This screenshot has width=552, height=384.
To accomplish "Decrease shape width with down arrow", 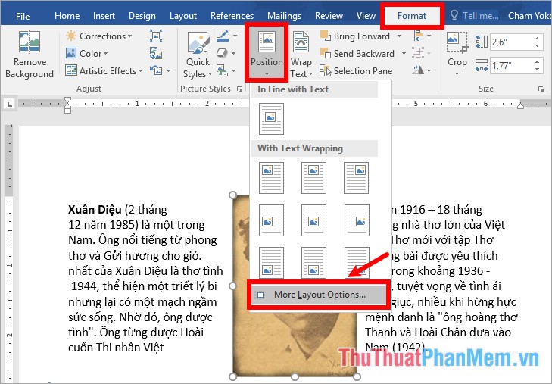I will coord(538,70).
